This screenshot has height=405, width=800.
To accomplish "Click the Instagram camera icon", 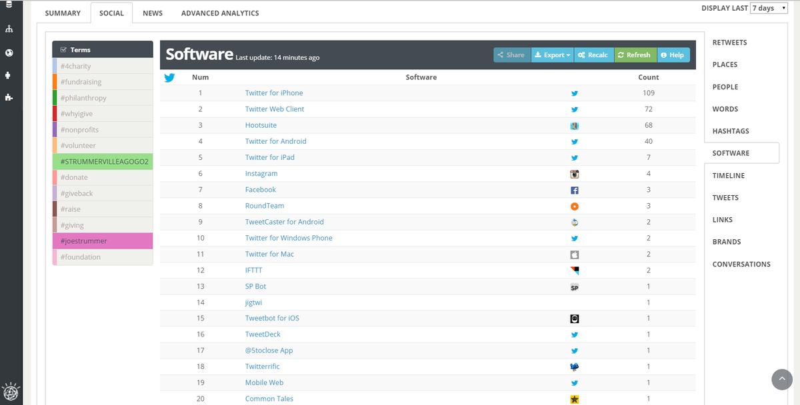I will pos(574,174).
